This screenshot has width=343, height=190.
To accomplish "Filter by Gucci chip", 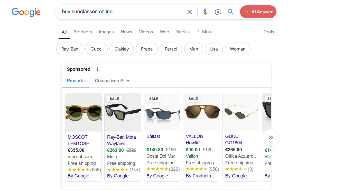I will (97, 49).
